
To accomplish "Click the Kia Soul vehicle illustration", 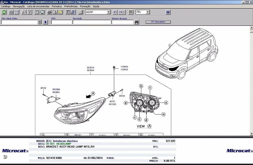I will point(187,54).
